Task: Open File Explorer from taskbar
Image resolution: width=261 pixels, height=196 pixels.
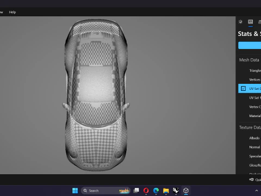Action: click(x=166, y=191)
